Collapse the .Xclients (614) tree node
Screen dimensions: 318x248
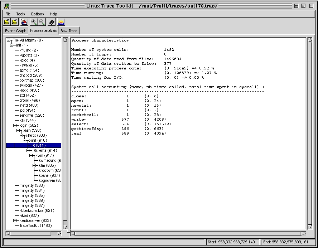point(28,151)
